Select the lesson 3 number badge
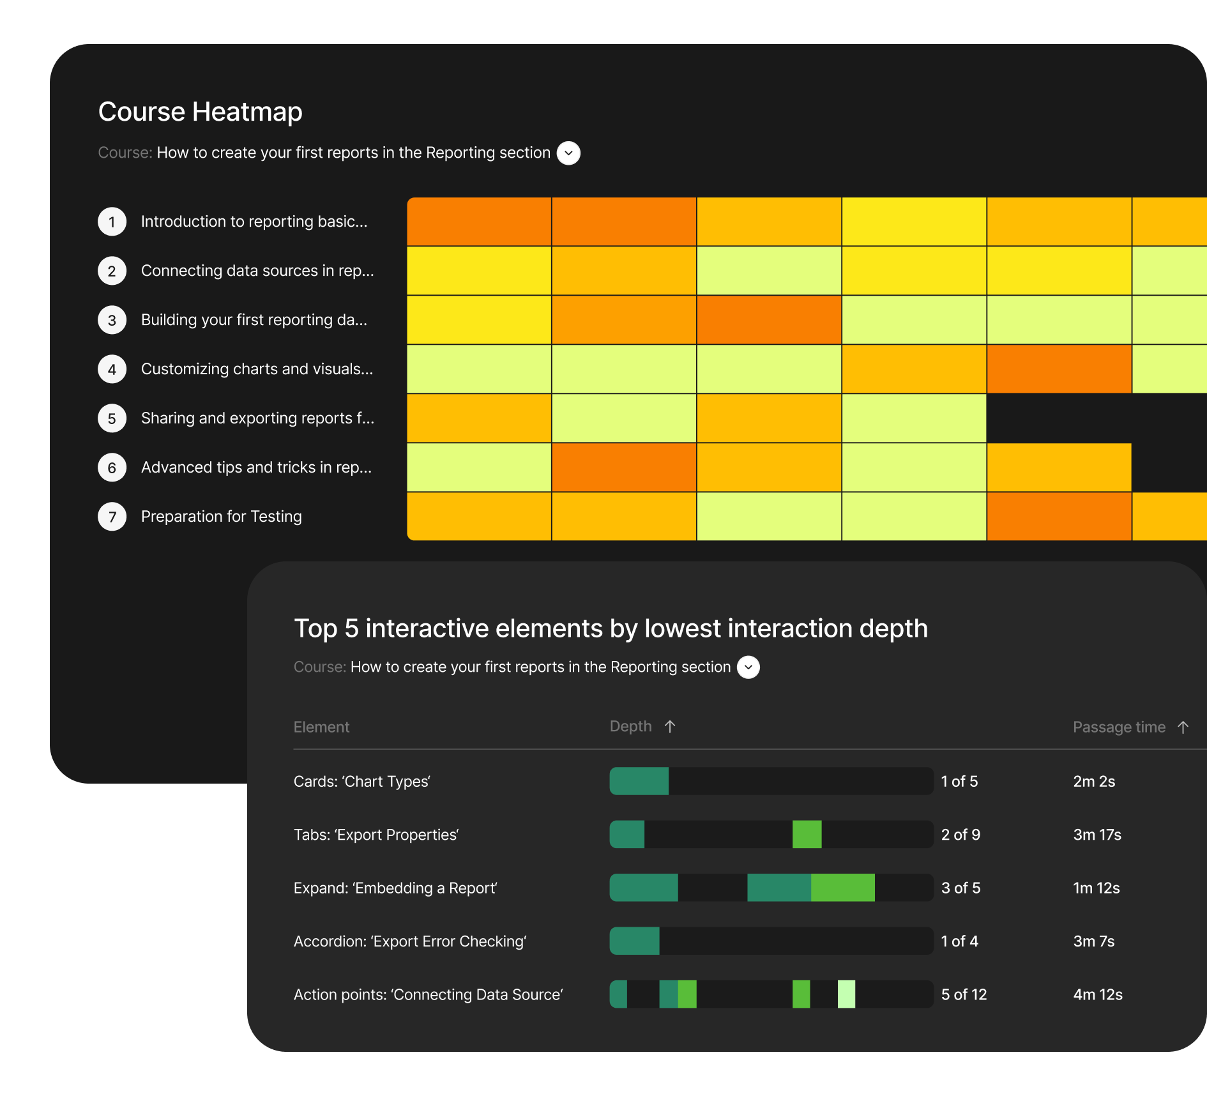Viewport: 1207px width, 1094px height. click(112, 320)
